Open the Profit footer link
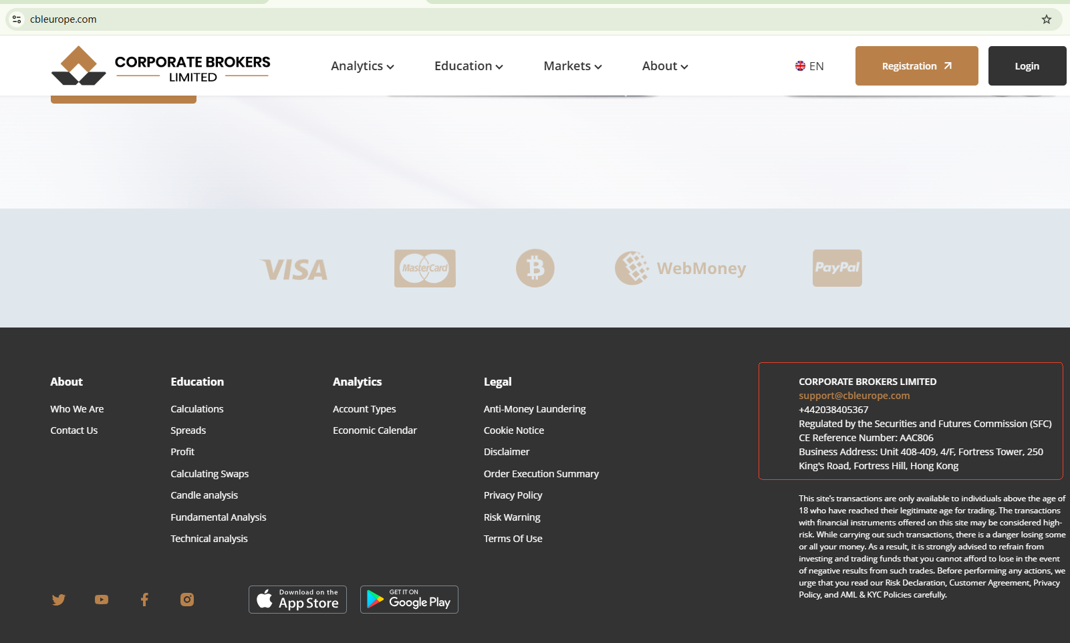 pyautogui.click(x=182, y=452)
